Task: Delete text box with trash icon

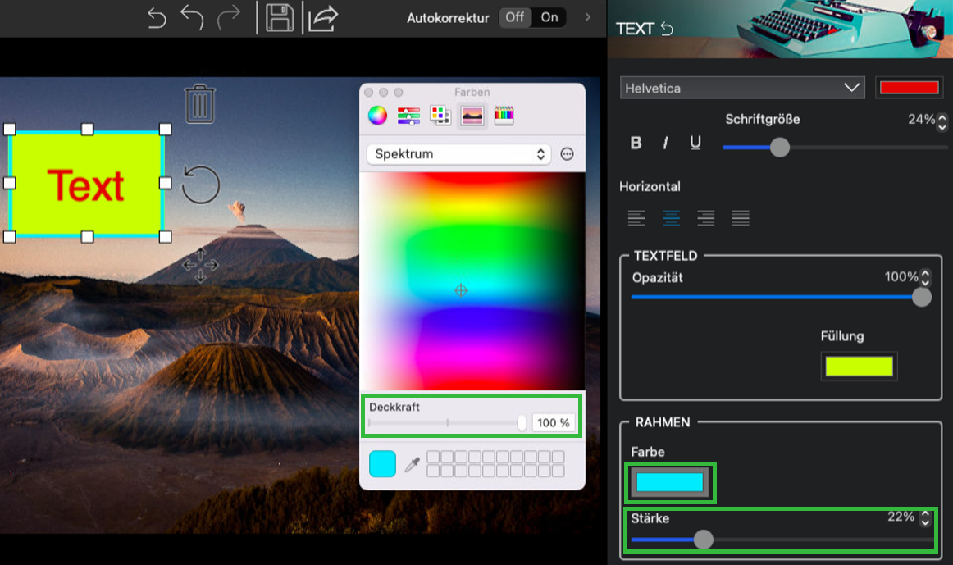Action: [200, 104]
